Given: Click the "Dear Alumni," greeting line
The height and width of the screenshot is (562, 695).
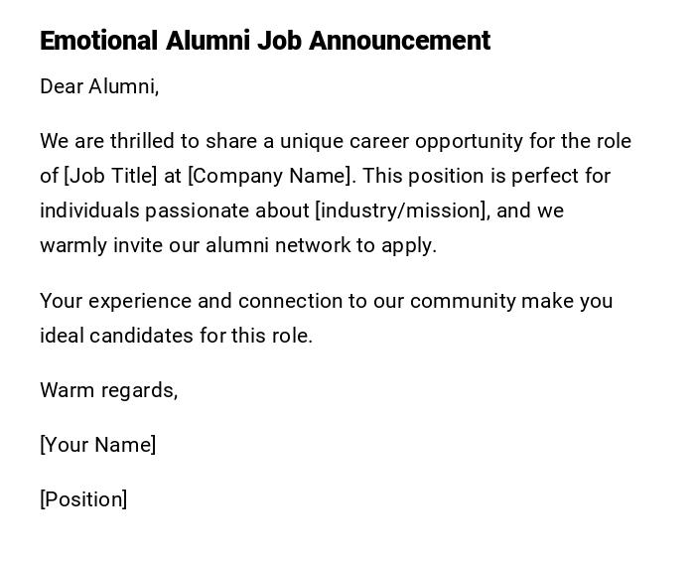Looking at the screenshot, I should tap(99, 86).
